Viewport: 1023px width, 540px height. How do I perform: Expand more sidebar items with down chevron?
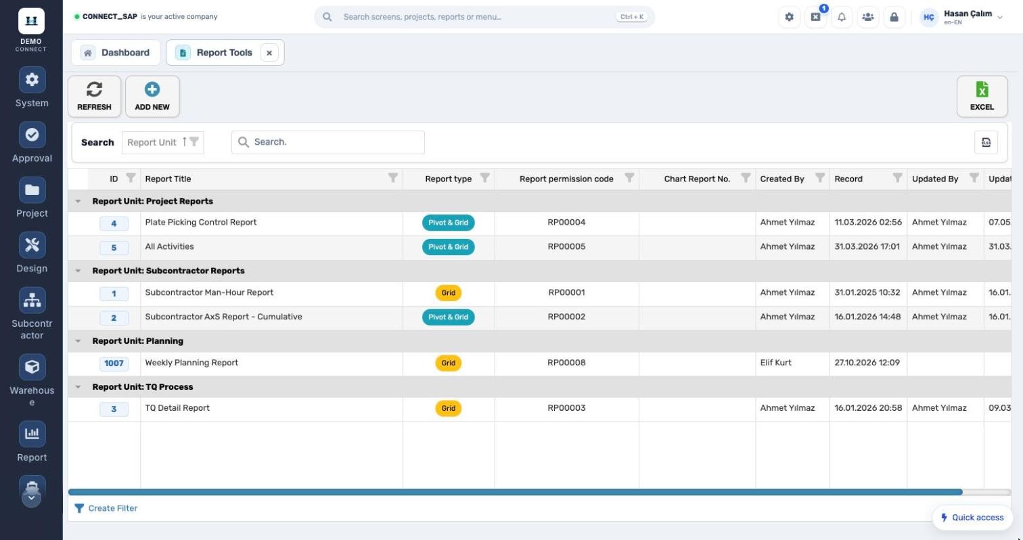pos(32,499)
